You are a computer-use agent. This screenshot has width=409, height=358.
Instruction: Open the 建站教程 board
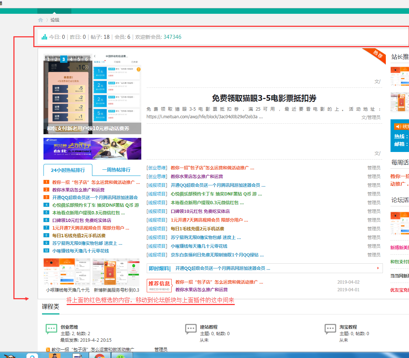[209, 327]
